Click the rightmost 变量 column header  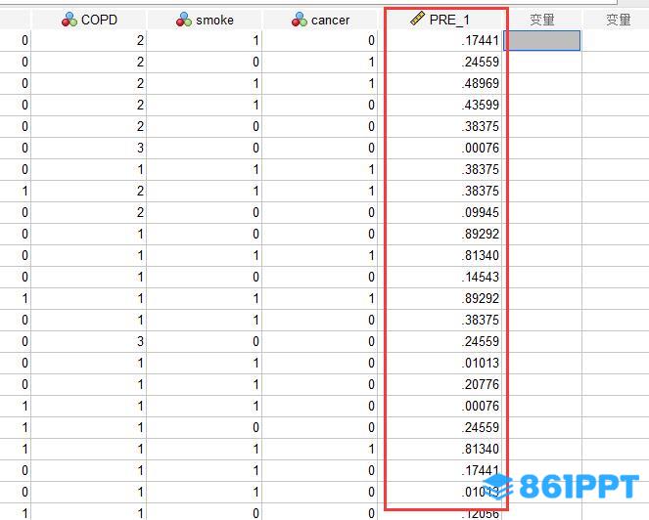tap(618, 20)
